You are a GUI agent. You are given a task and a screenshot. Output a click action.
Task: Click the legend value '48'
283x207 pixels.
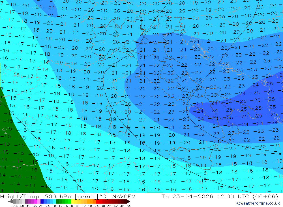click(122, 206)
